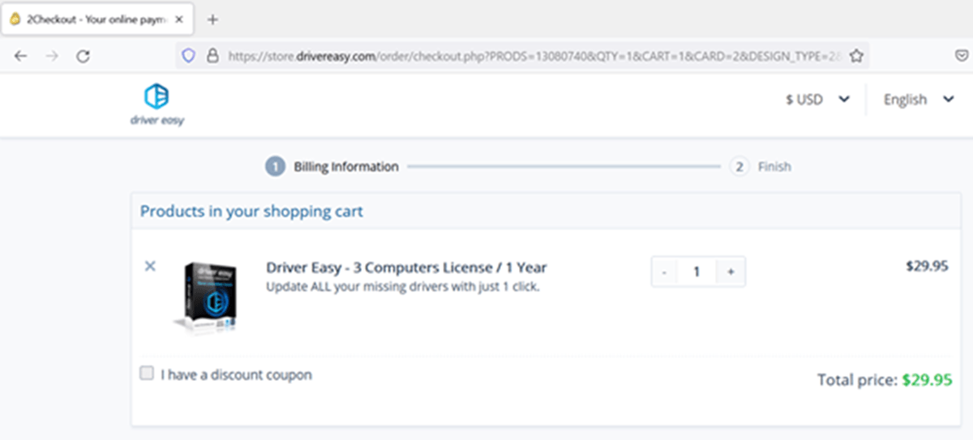The width and height of the screenshot is (973, 440).
Task: Decrease quantity with the minus button
Action: click(x=664, y=272)
